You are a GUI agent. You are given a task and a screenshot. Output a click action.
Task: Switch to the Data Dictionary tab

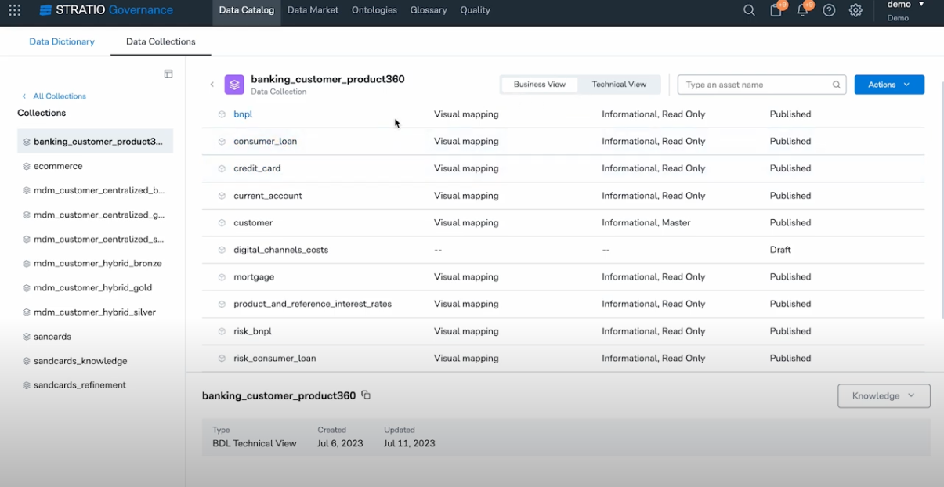[62, 41]
